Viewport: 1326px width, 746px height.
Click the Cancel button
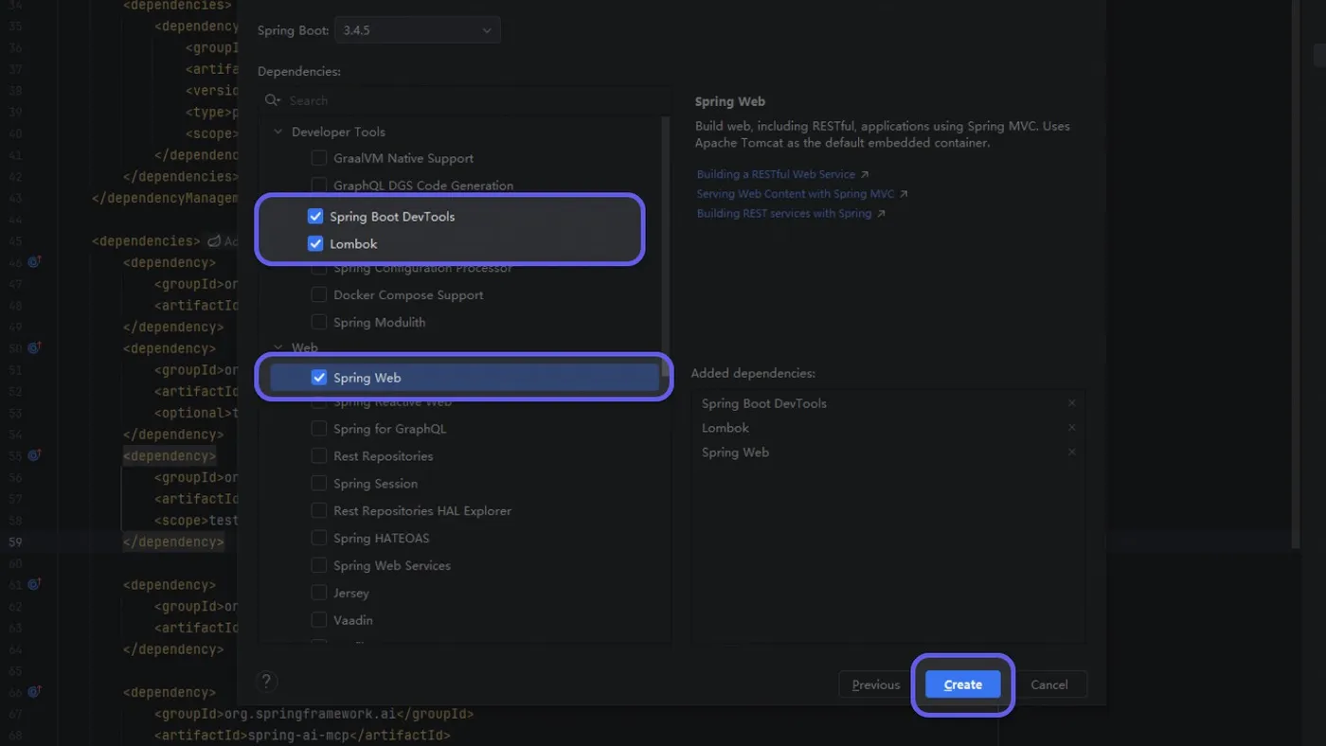1049,684
